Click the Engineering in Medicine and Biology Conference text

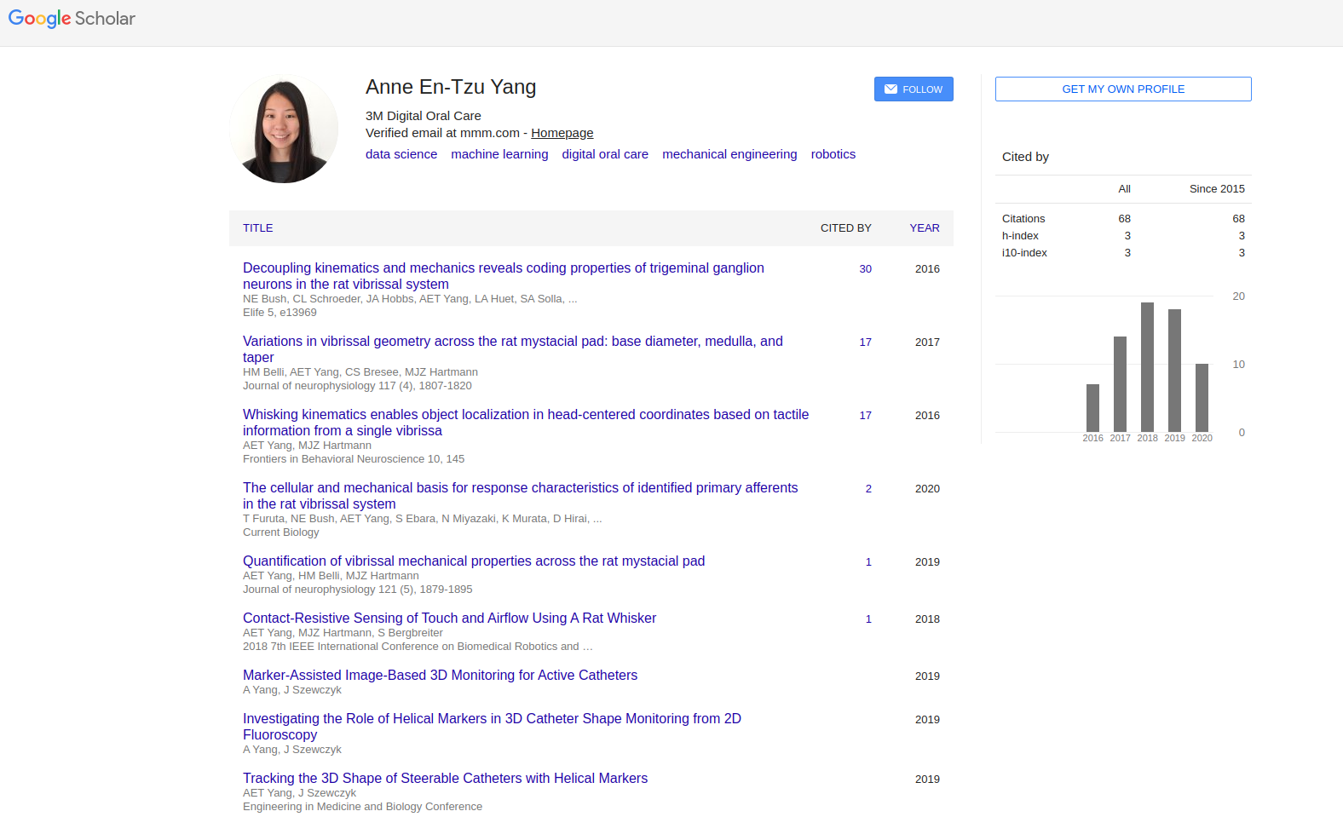click(362, 807)
